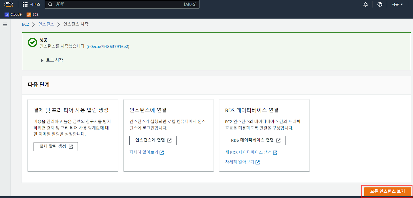Open the side navigation hamburger menu
Image resolution: width=413 pixels, height=198 pixels.
click(x=5, y=24)
